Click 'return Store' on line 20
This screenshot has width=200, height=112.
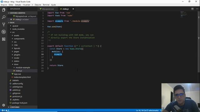point(56,65)
